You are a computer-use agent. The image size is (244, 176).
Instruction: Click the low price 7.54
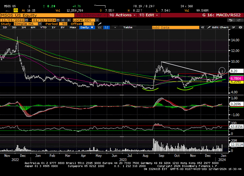coord(165,10)
